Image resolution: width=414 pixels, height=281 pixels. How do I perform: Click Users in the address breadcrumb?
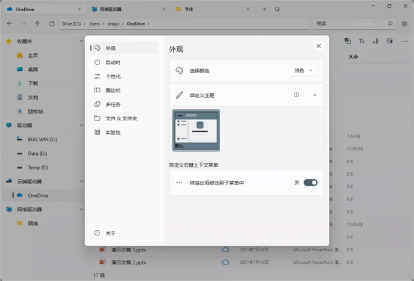95,23
